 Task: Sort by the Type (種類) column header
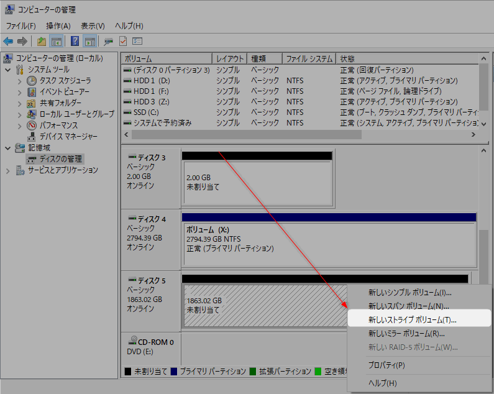(265, 58)
